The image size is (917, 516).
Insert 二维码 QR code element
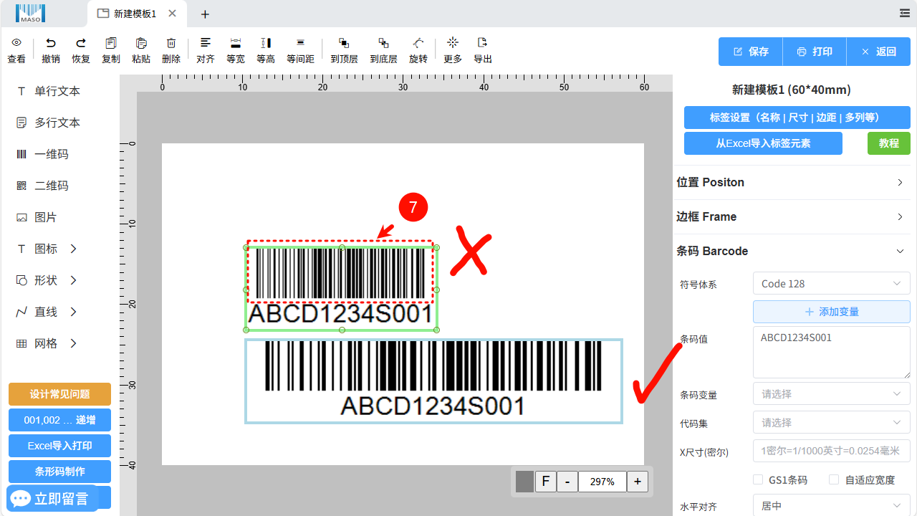[43, 186]
